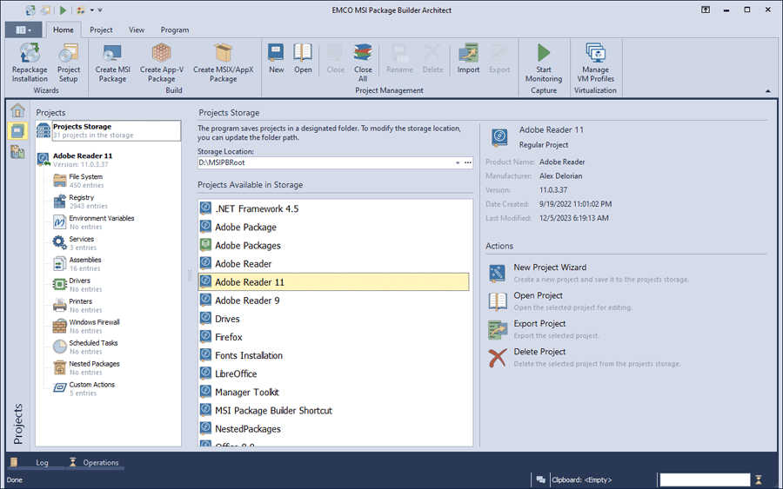Click the third left sidebar icon
The image size is (783, 489).
pos(18,151)
